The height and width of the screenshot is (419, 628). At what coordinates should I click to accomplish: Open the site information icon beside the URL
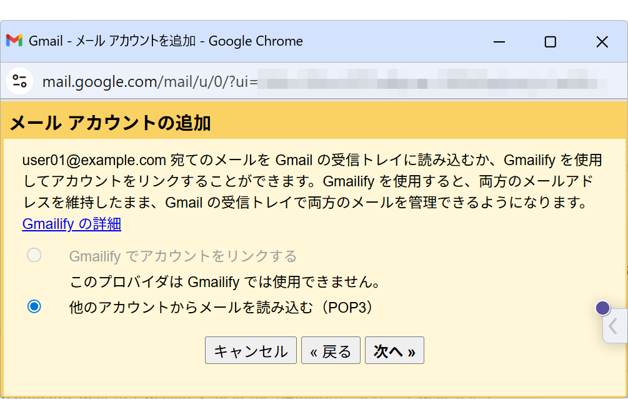tap(19, 81)
